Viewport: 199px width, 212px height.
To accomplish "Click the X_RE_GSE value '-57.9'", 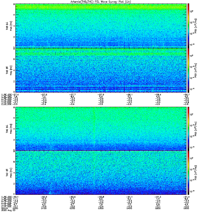I will tap(101, 95).
